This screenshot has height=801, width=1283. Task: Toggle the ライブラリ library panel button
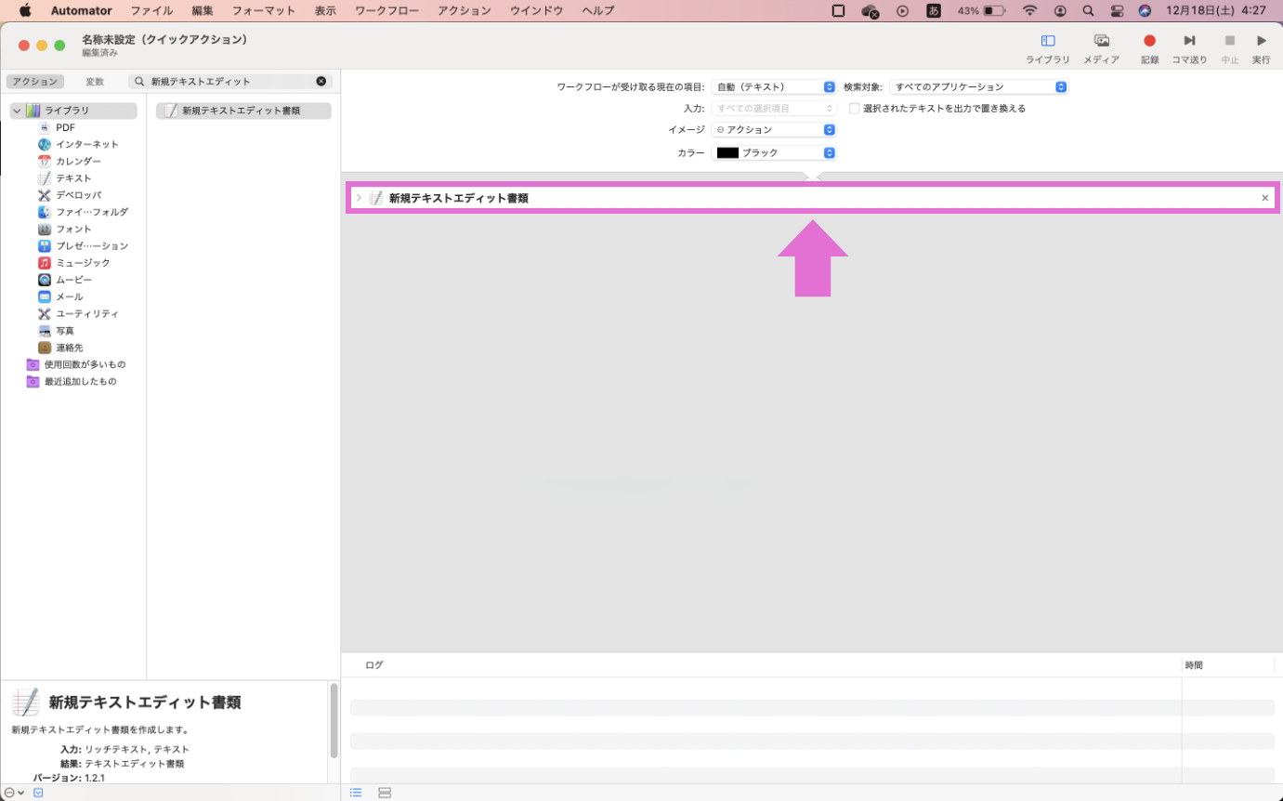1047,47
